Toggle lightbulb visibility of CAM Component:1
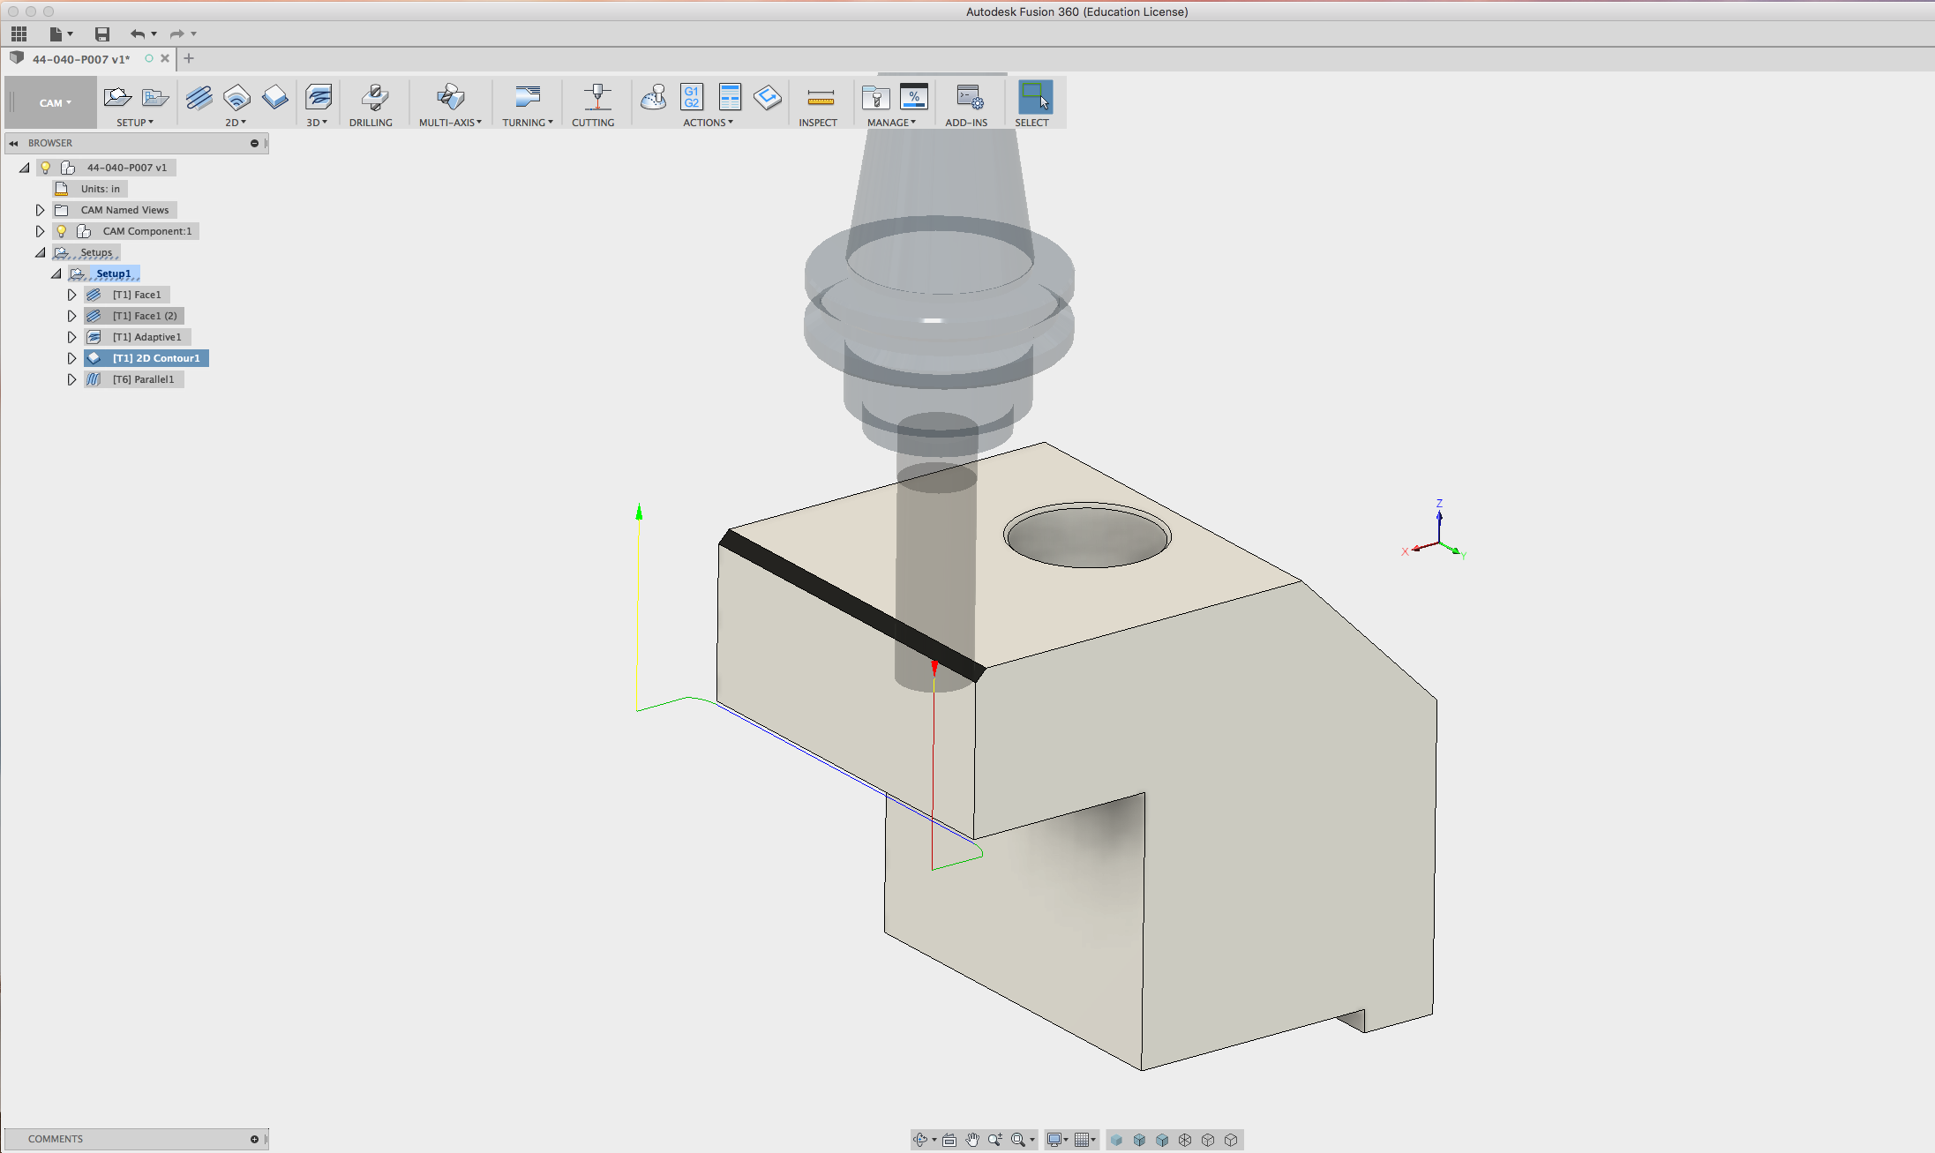This screenshot has width=1935, height=1153. click(62, 231)
